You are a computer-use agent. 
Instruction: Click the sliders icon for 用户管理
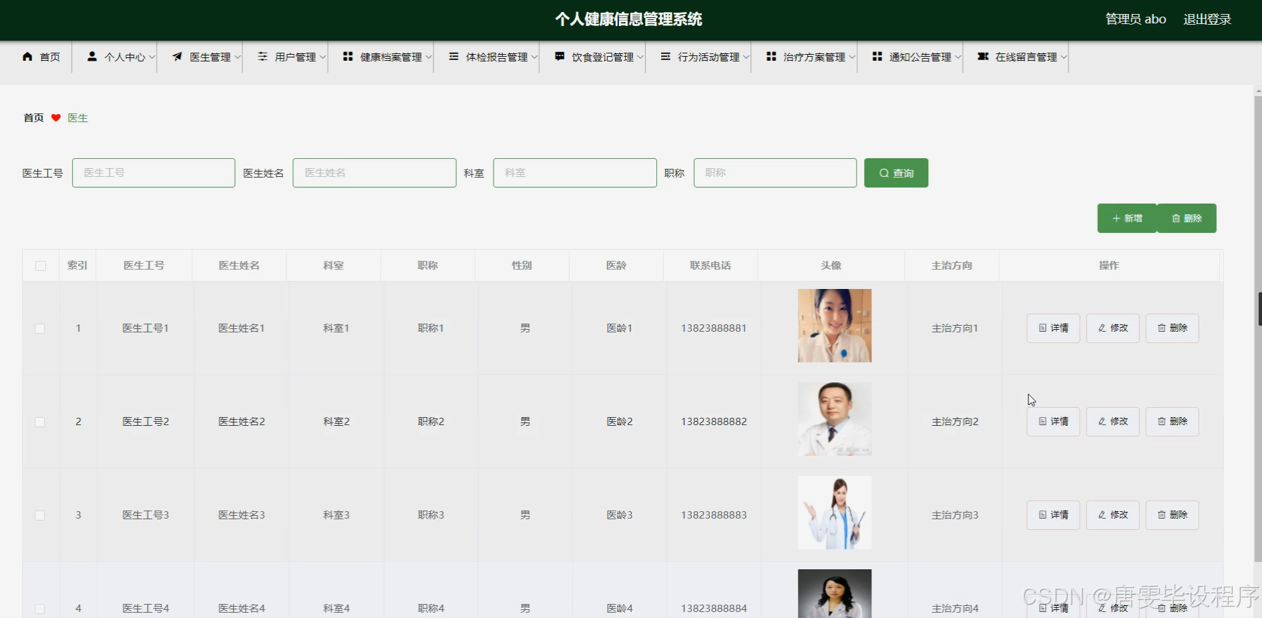click(x=262, y=57)
